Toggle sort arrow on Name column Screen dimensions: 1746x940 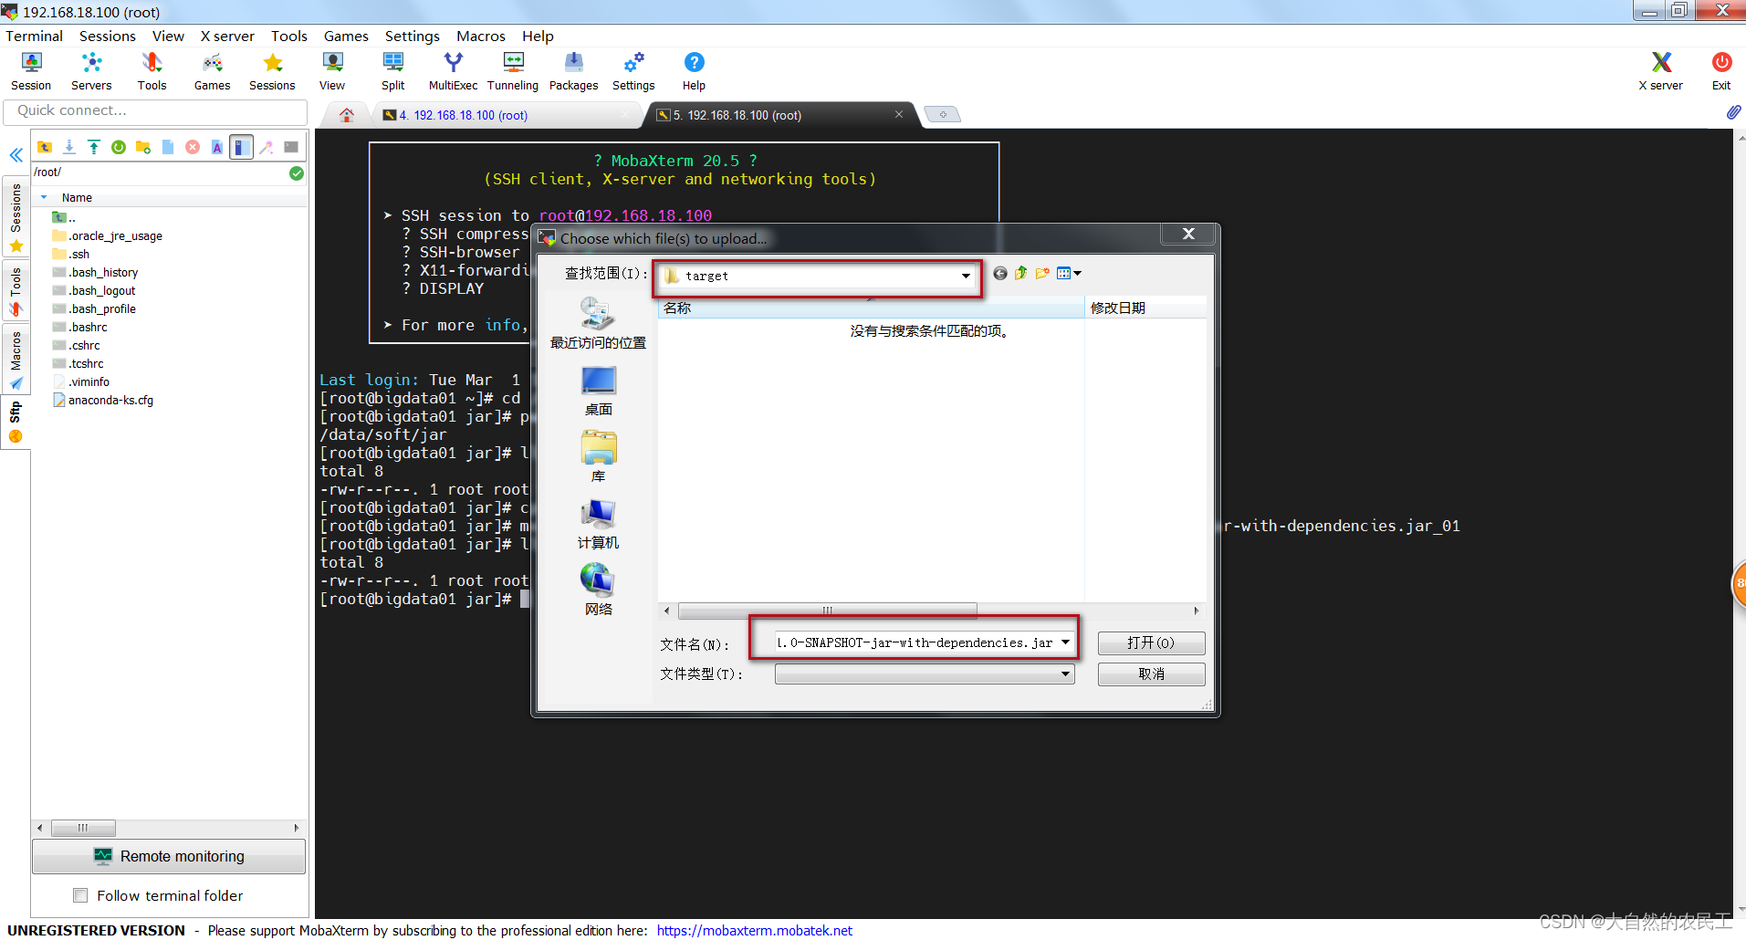click(x=44, y=197)
